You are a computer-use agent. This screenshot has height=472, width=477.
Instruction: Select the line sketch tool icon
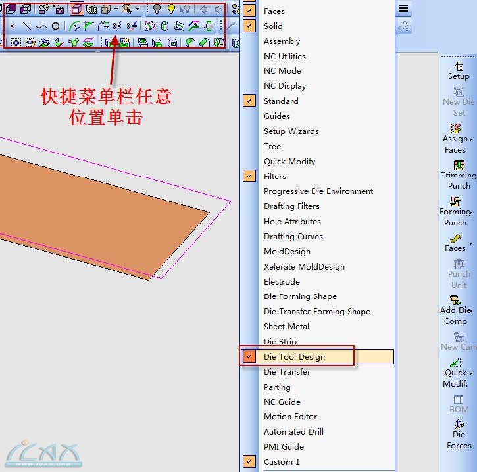click(x=27, y=26)
